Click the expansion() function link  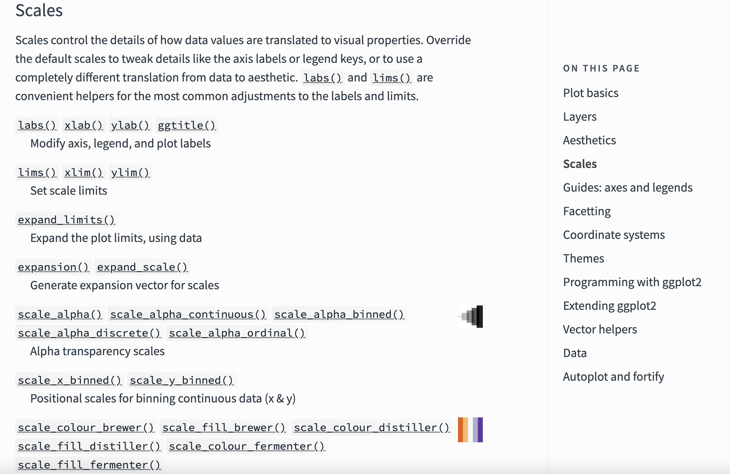pyautogui.click(x=53, y=267)
